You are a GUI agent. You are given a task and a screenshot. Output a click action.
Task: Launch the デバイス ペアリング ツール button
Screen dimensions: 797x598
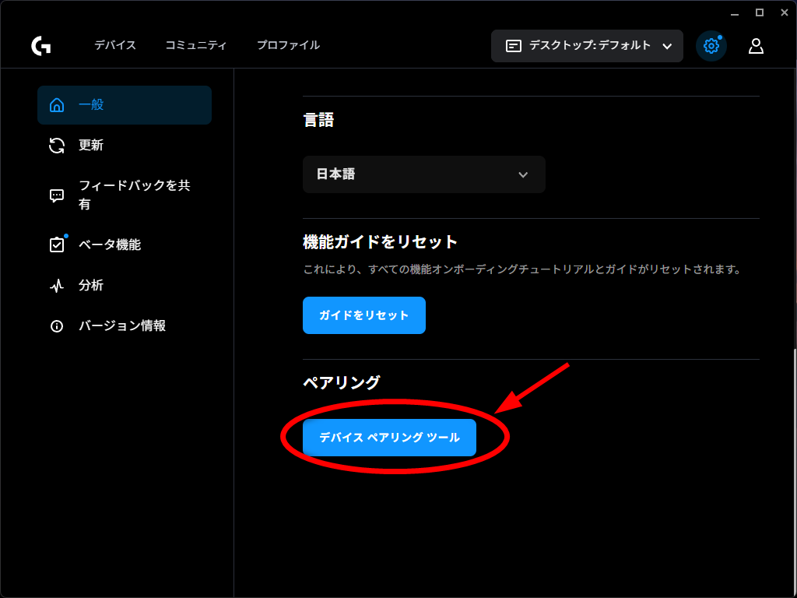click(x=389, y=438)
